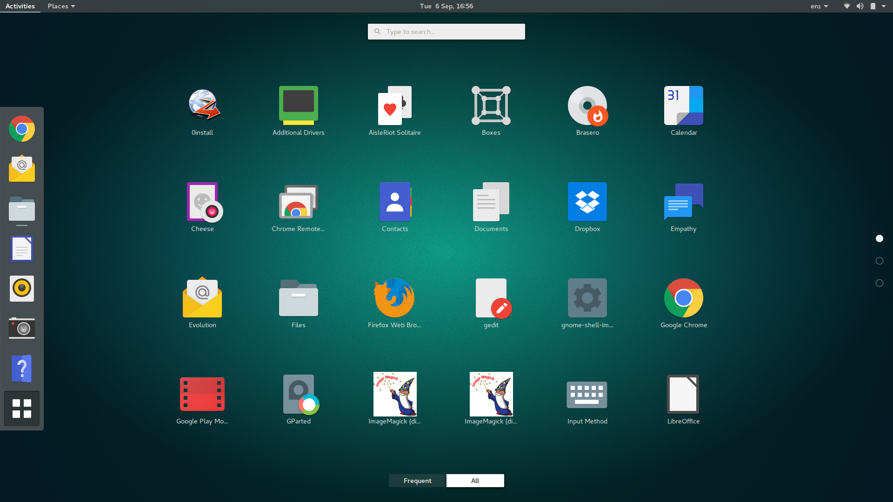Launch Rhythmbox from the dock
The width and height of the screenshot is (893, 502).
point(22,289)
